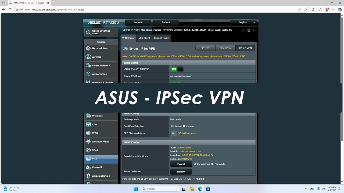Open Firewall settings in sidebar
Screen dimensions: 344x193
point(101,167)
